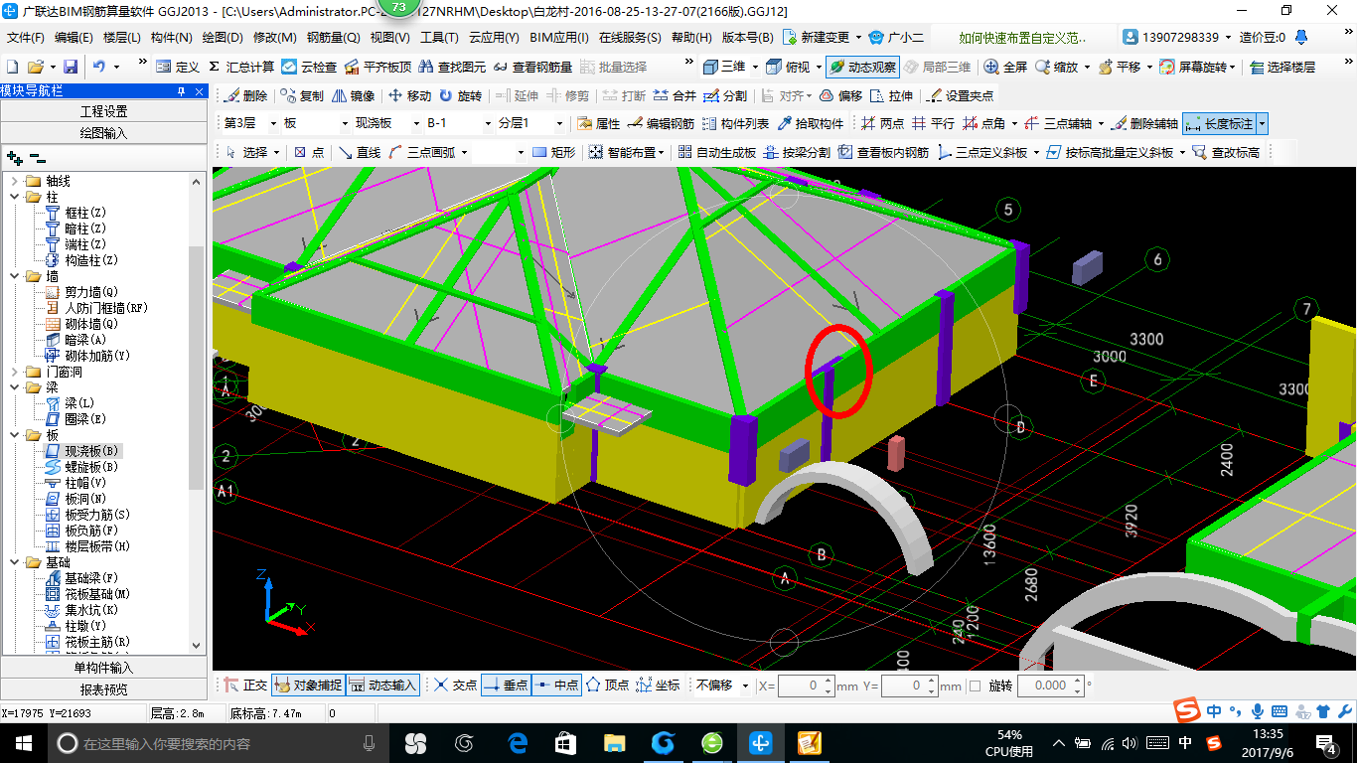The height and width of the screenshot is (763, 1357).
Task: Open the 构件(N) menu
Action: [x=171, y=38]
